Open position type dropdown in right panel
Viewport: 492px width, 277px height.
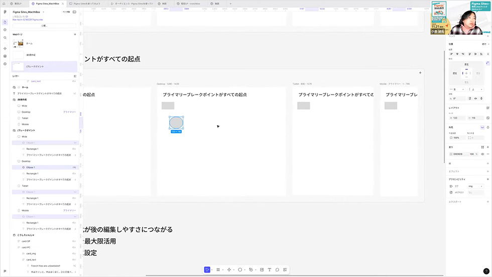point(486,44)
